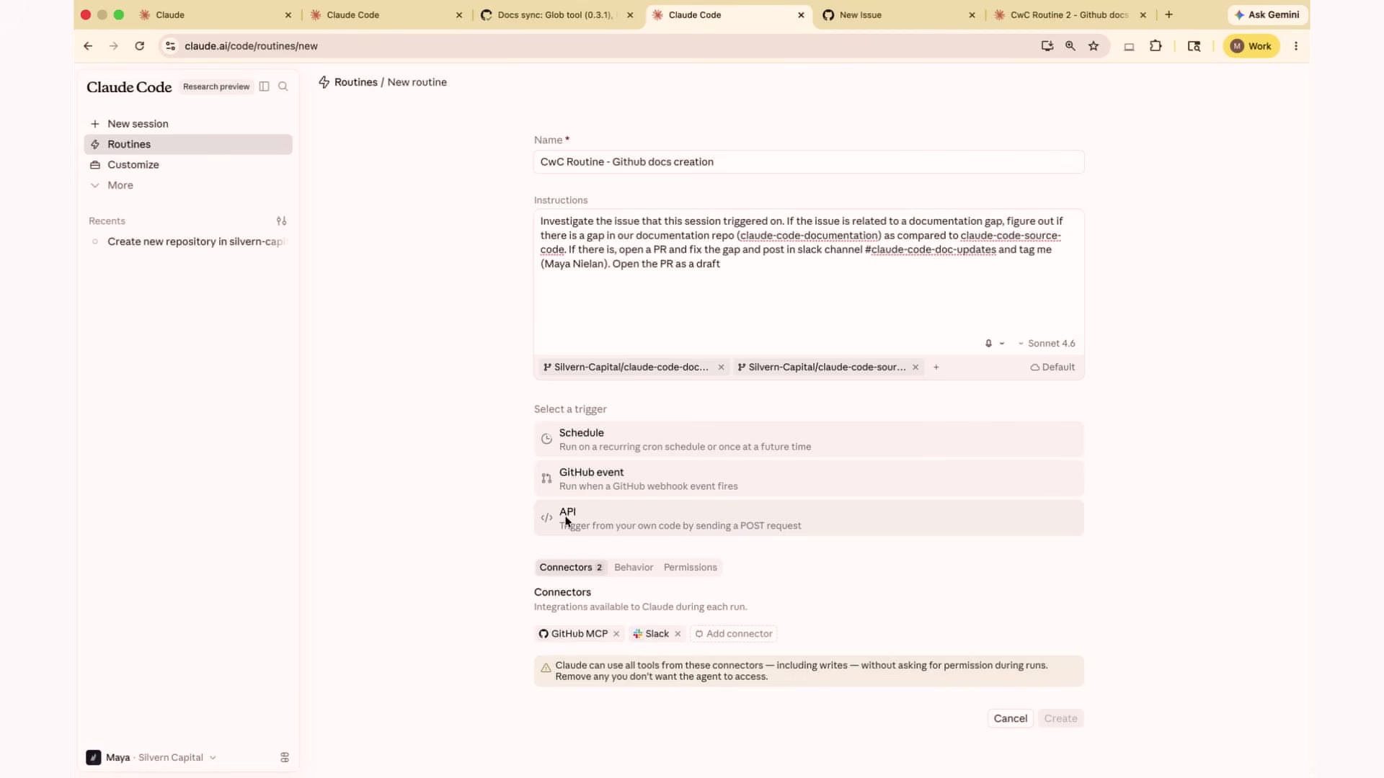Switch to the Connectors tab
Screen dimensions: 1384x778
(571, 568)
